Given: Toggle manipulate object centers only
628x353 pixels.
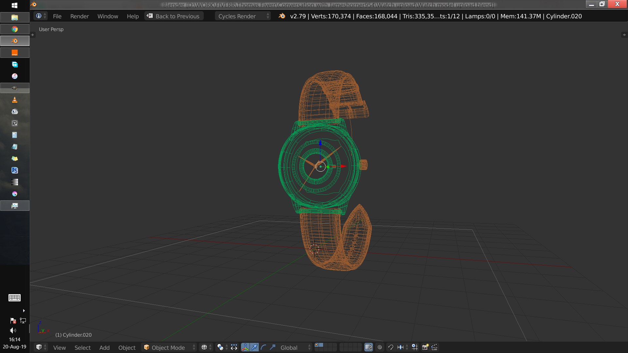Looking at the screenshot, I should 234,347.
